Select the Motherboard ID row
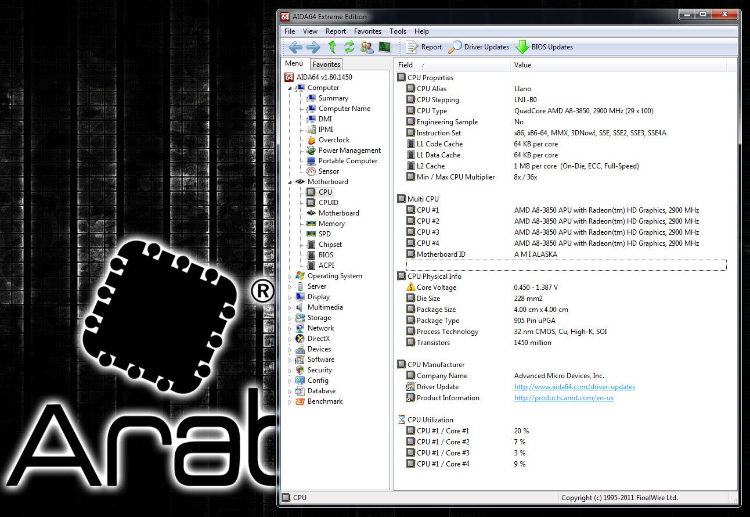The image size is (750, 517). pos(566,254)
